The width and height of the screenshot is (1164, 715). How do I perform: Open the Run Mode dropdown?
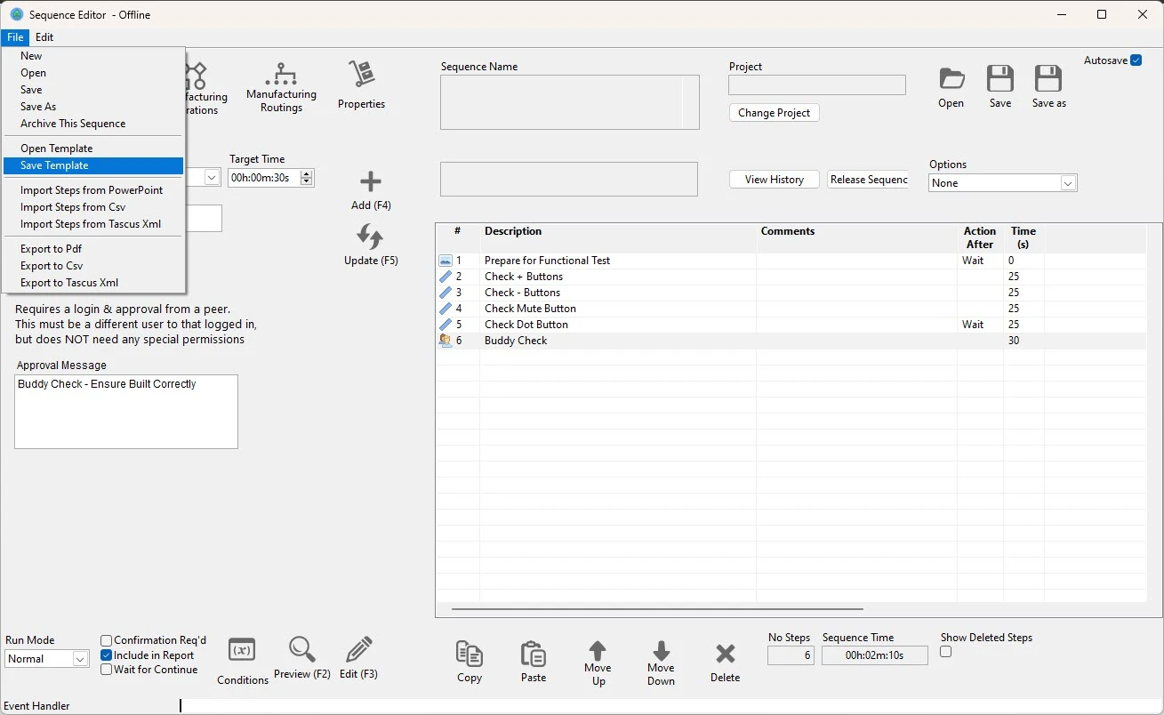tap(80, 659)
